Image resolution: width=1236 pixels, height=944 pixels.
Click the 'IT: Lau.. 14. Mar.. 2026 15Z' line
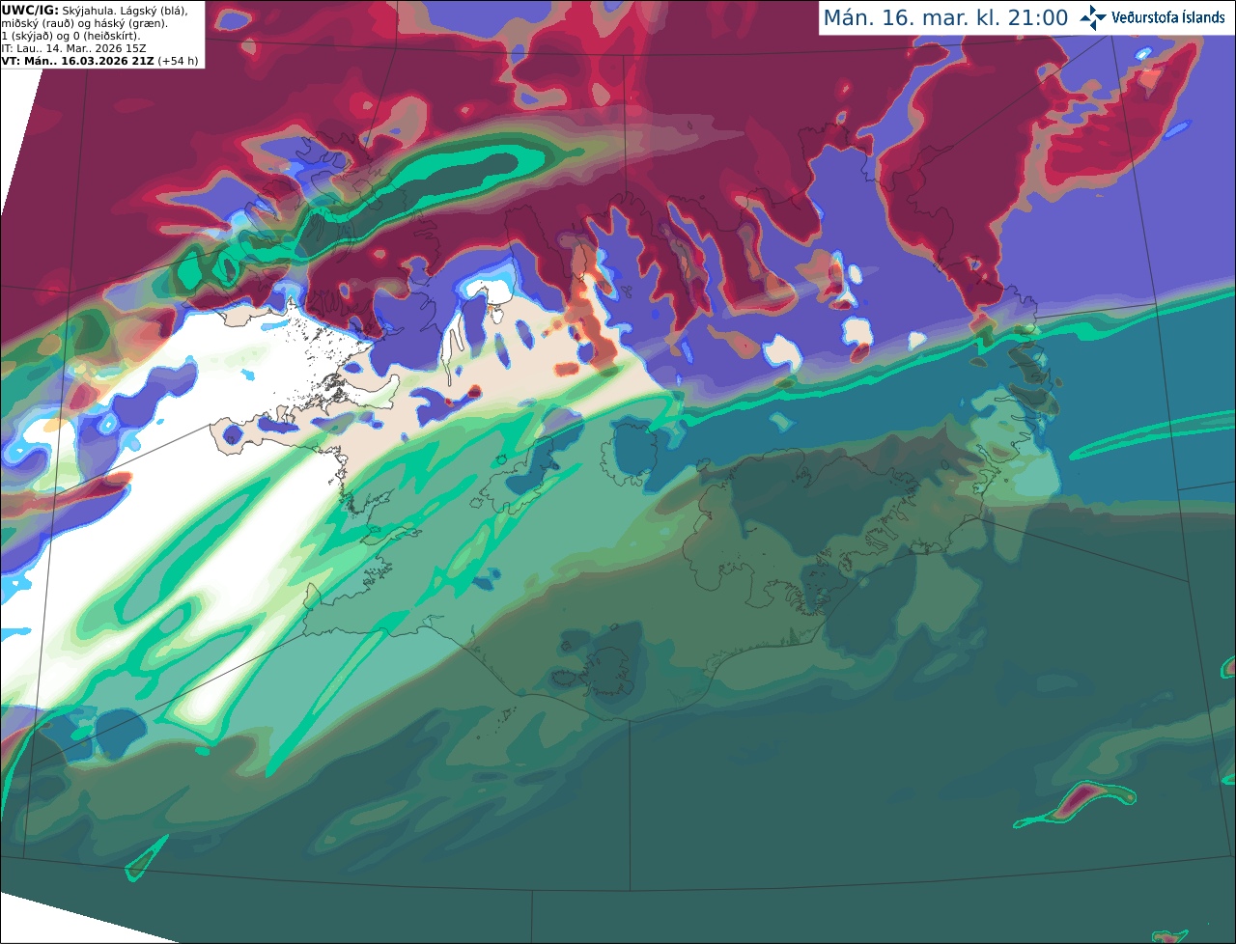[x=73, y=48]
